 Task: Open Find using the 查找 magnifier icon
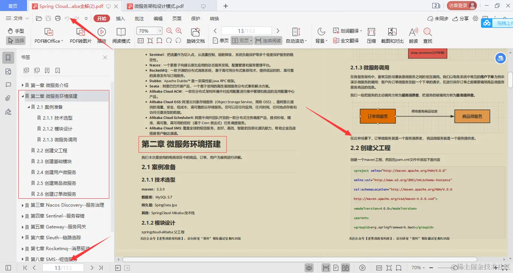(x=428, y=35)
